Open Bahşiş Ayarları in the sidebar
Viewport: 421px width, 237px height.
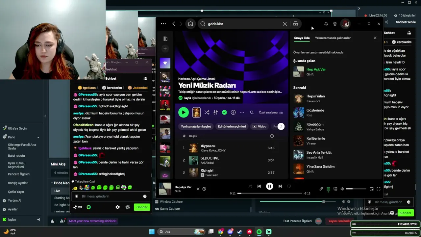pos(18,183)
